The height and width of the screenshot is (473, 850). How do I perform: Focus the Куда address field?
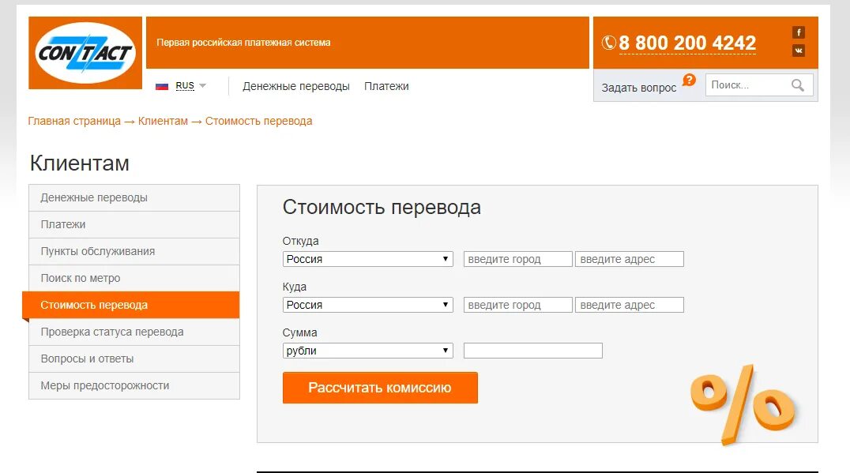point(630,305)
